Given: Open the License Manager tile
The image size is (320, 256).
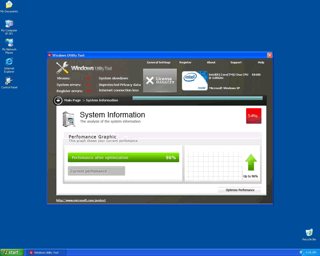Looking at the screenshot, I should tap(160, 81).
